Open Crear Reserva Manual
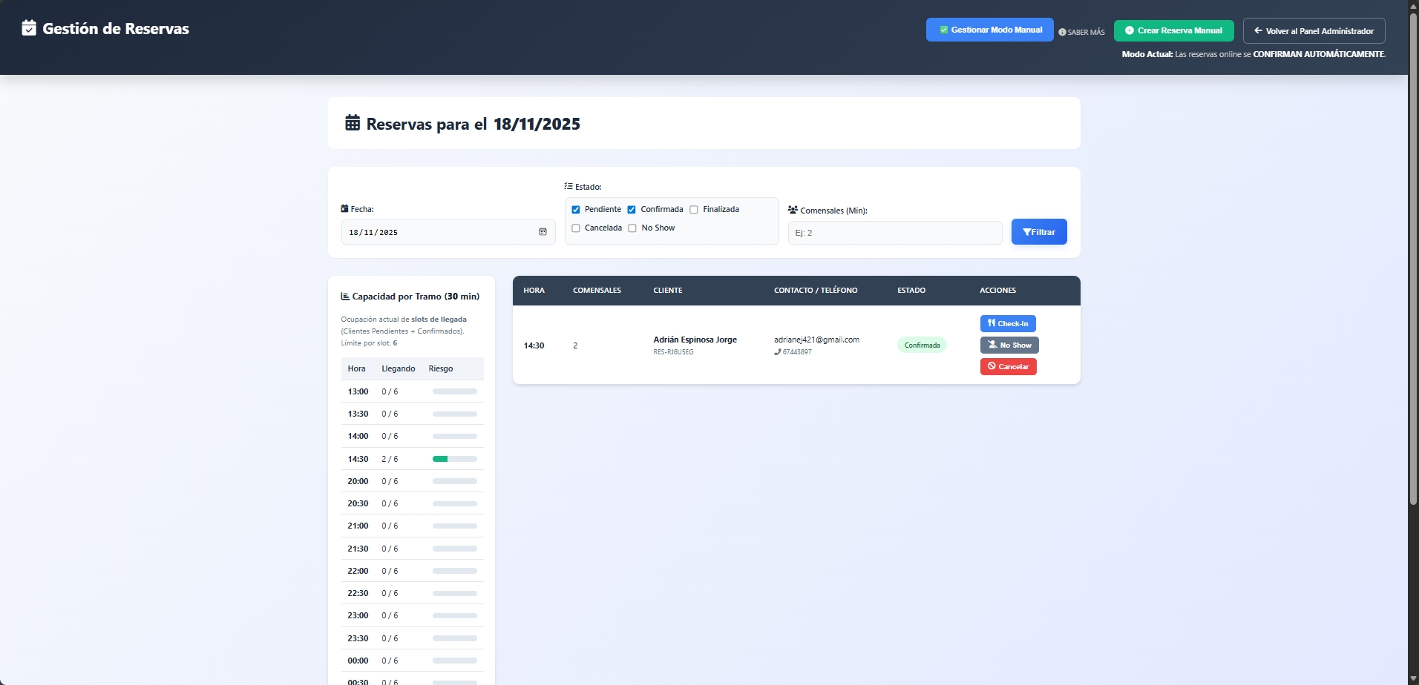Viewport: 1419px width, 685px height. [1173, 30]
